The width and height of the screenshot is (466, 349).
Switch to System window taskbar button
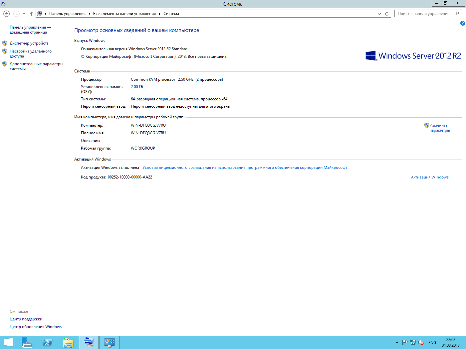(x=89, y=342)
